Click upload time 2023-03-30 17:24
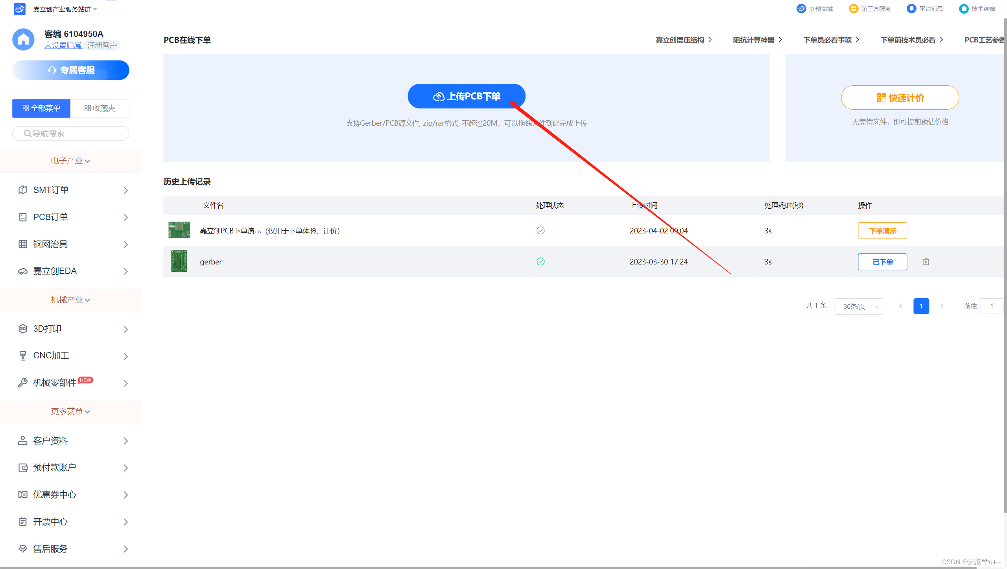 coord(658,262)
